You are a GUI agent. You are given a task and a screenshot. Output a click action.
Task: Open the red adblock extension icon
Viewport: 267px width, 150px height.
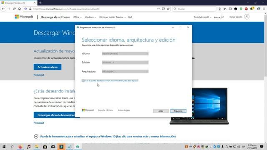tap(246, 9)
